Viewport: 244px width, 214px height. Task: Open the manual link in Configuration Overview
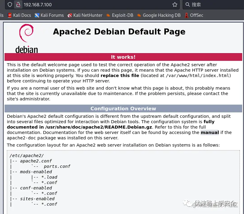pyautogui.click(x=210, y=132)
